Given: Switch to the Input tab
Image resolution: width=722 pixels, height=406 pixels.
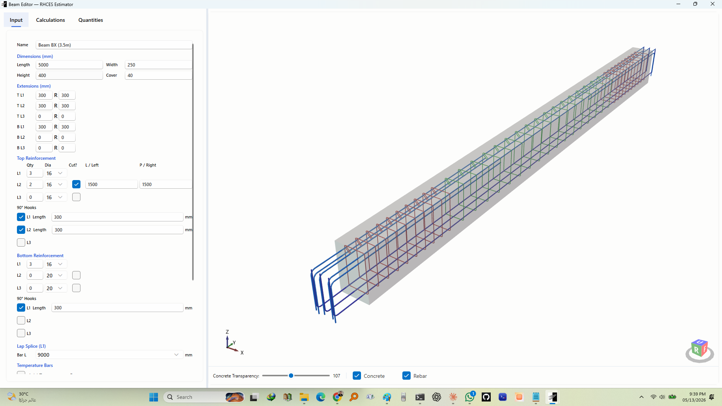Looking at the screenshot, I should point(16,20).
